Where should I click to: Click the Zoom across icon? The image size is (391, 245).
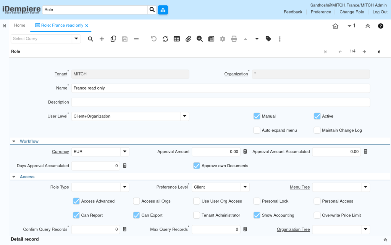[x=199, y=39]
